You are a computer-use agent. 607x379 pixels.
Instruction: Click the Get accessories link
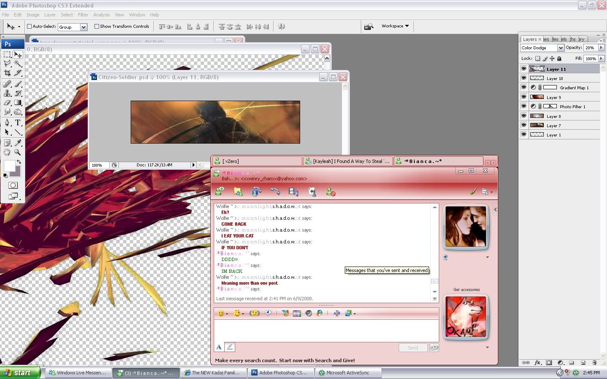(466, 290)
